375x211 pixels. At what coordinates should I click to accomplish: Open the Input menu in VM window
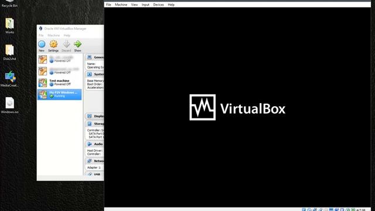tap(145, 5)
